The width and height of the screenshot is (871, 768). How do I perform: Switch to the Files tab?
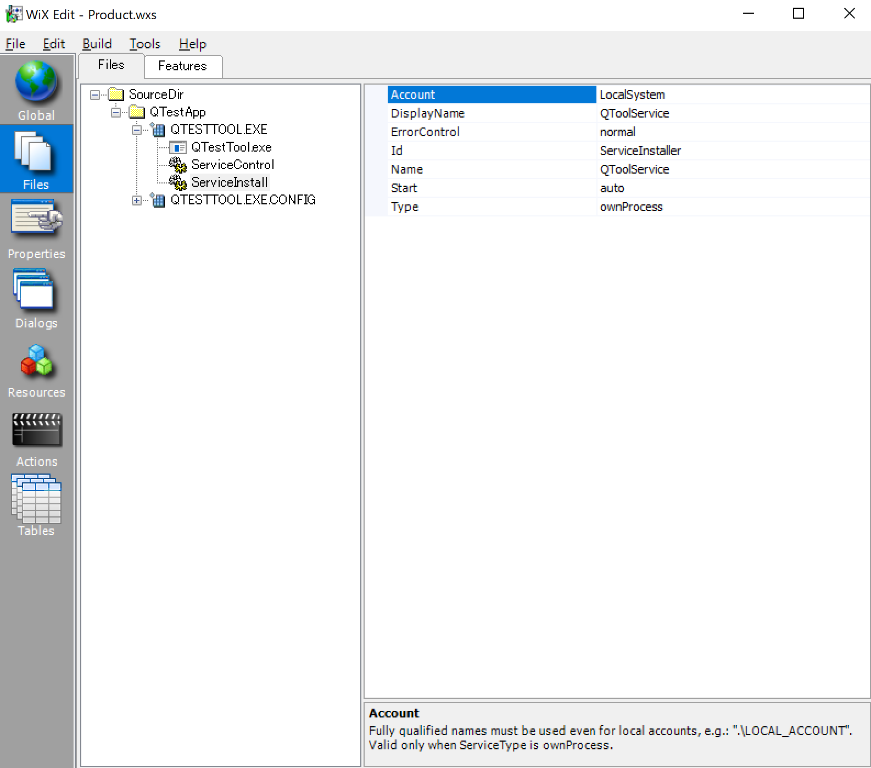[x=111, y=65]
